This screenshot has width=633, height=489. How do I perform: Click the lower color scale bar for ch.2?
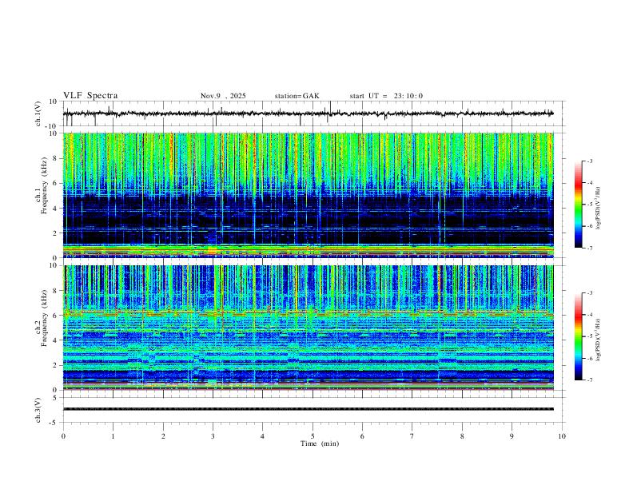[579, 336]
